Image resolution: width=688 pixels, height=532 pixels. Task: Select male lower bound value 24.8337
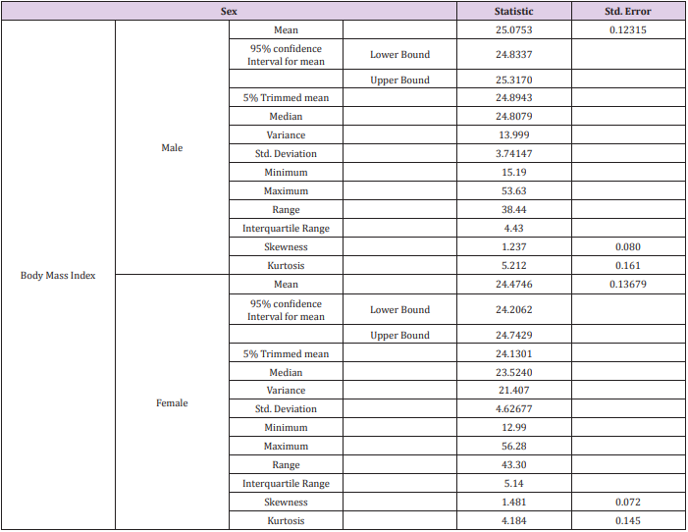pos(514,54)
